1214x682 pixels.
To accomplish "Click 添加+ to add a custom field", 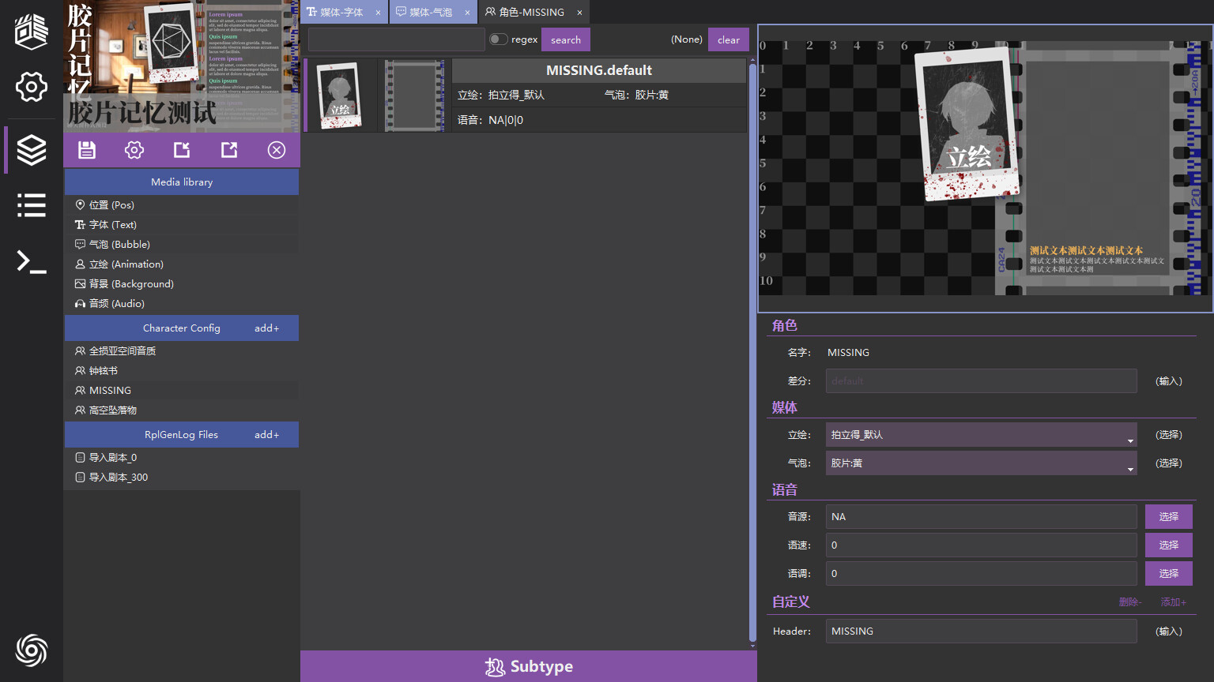I will click(1173, 601).
